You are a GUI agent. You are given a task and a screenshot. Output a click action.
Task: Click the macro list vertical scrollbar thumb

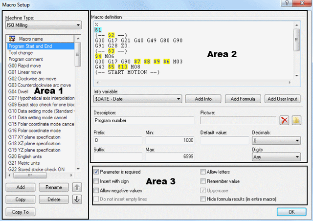pos(78,54)
